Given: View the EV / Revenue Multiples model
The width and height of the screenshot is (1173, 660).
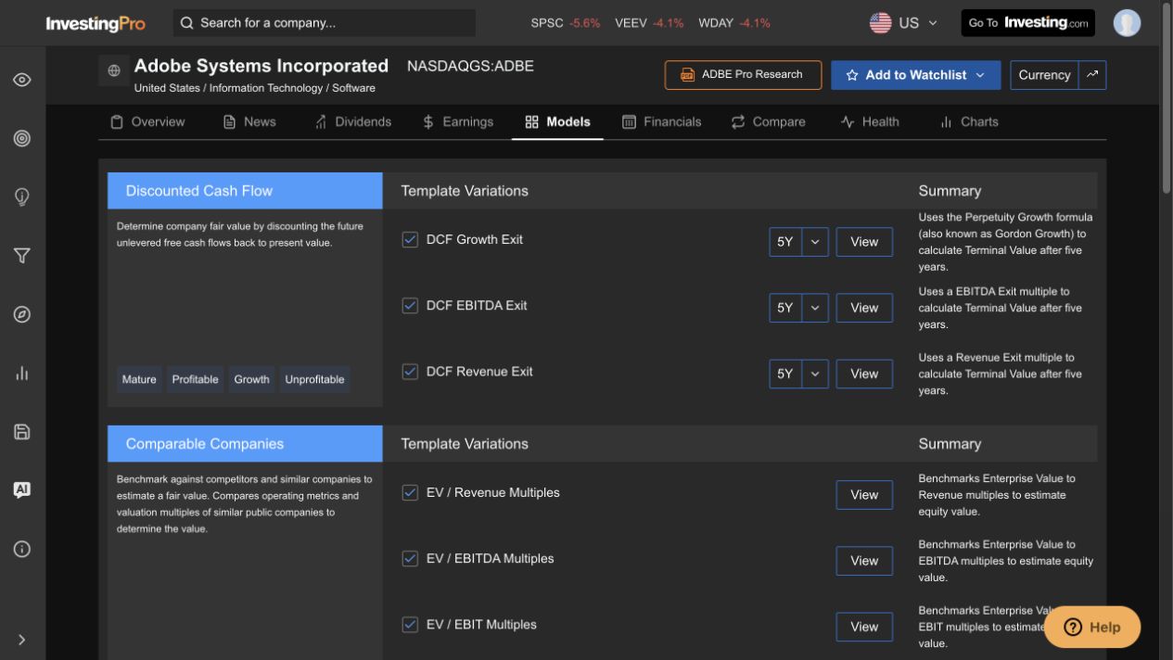Looking at the screenshot, I should click(x=864, y=495).
